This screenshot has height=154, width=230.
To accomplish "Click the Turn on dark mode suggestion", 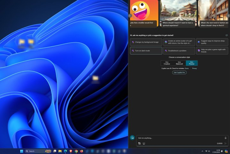I will tap(146, 51).
